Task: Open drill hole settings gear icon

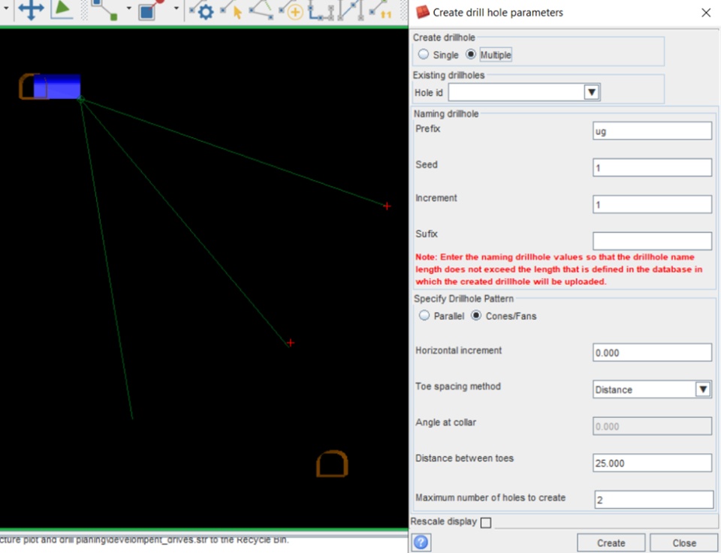Action: coord(202,10)
